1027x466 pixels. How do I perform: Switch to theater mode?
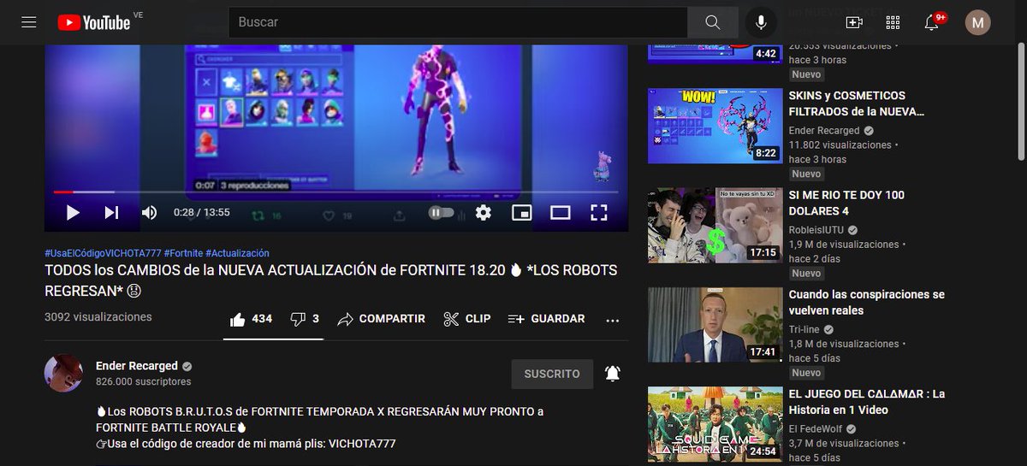560,212
